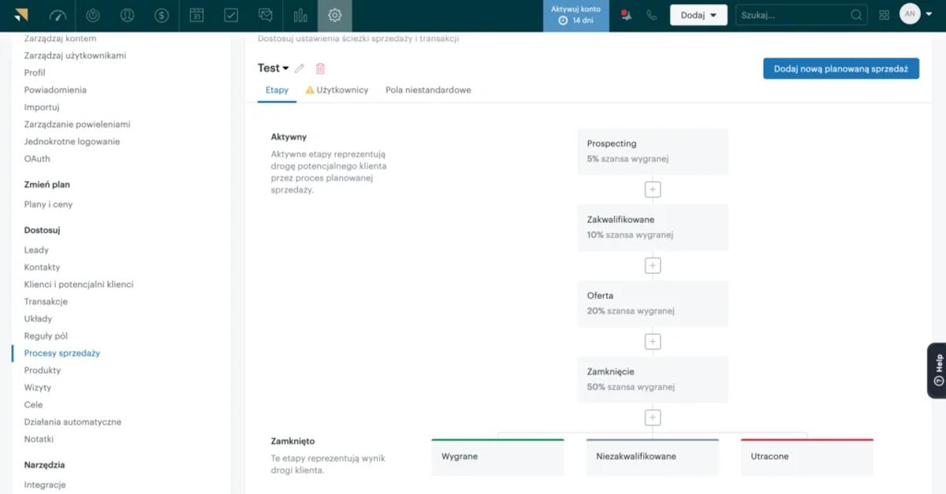Open Jednokrotne logowanie in the sidebar

[72, 142]
